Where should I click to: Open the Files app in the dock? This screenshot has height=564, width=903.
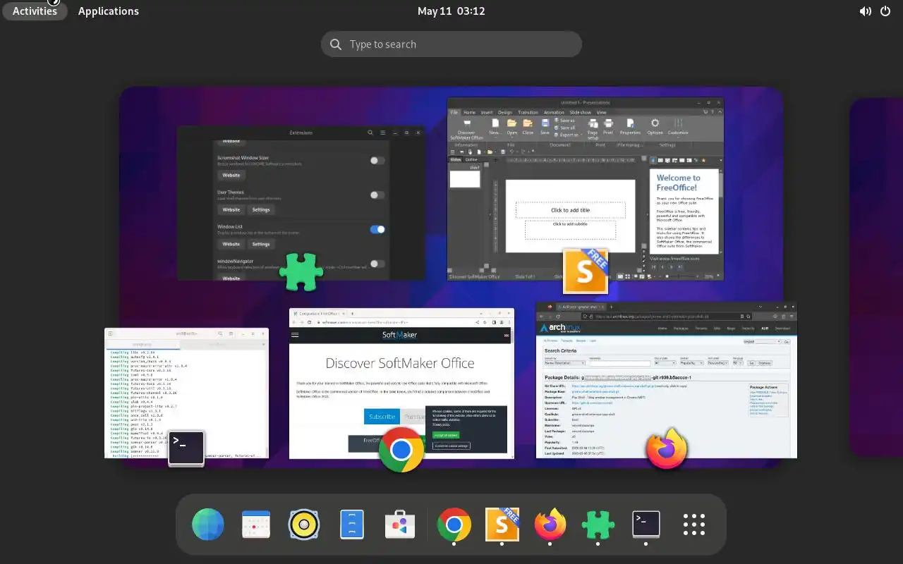coord(352,525)
